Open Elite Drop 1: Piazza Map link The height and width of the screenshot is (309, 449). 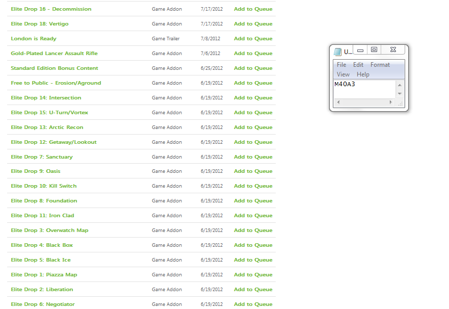coord(44,275)
